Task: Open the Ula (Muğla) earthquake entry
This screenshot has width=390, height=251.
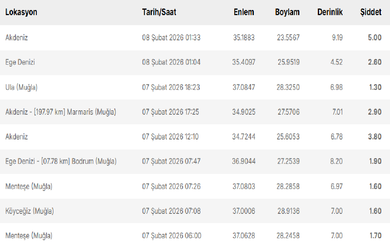Action: [x=21, y=87]
